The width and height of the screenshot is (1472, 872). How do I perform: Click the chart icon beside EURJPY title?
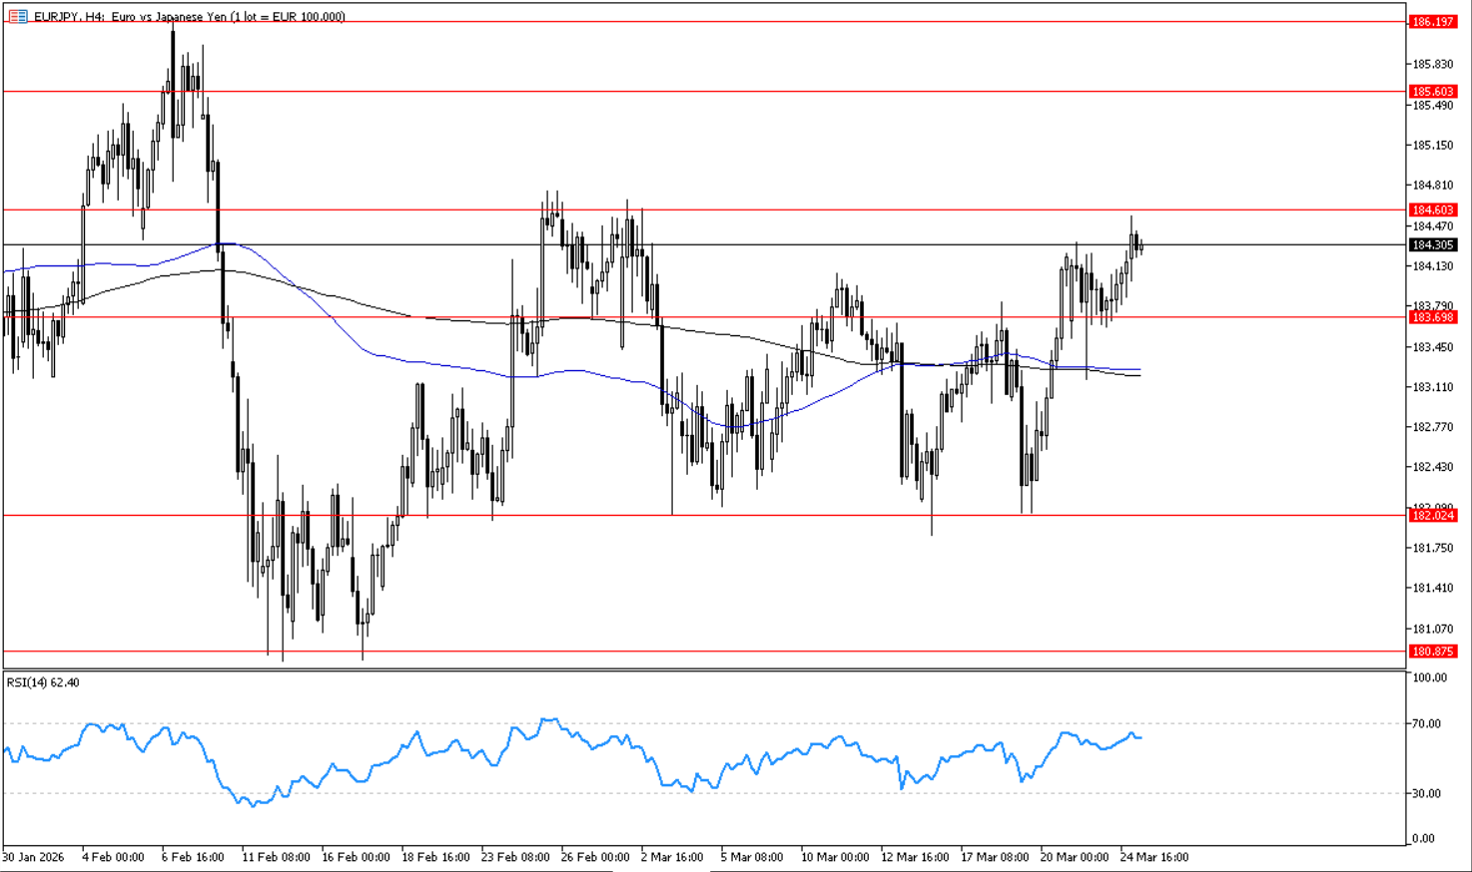[17, 17]
